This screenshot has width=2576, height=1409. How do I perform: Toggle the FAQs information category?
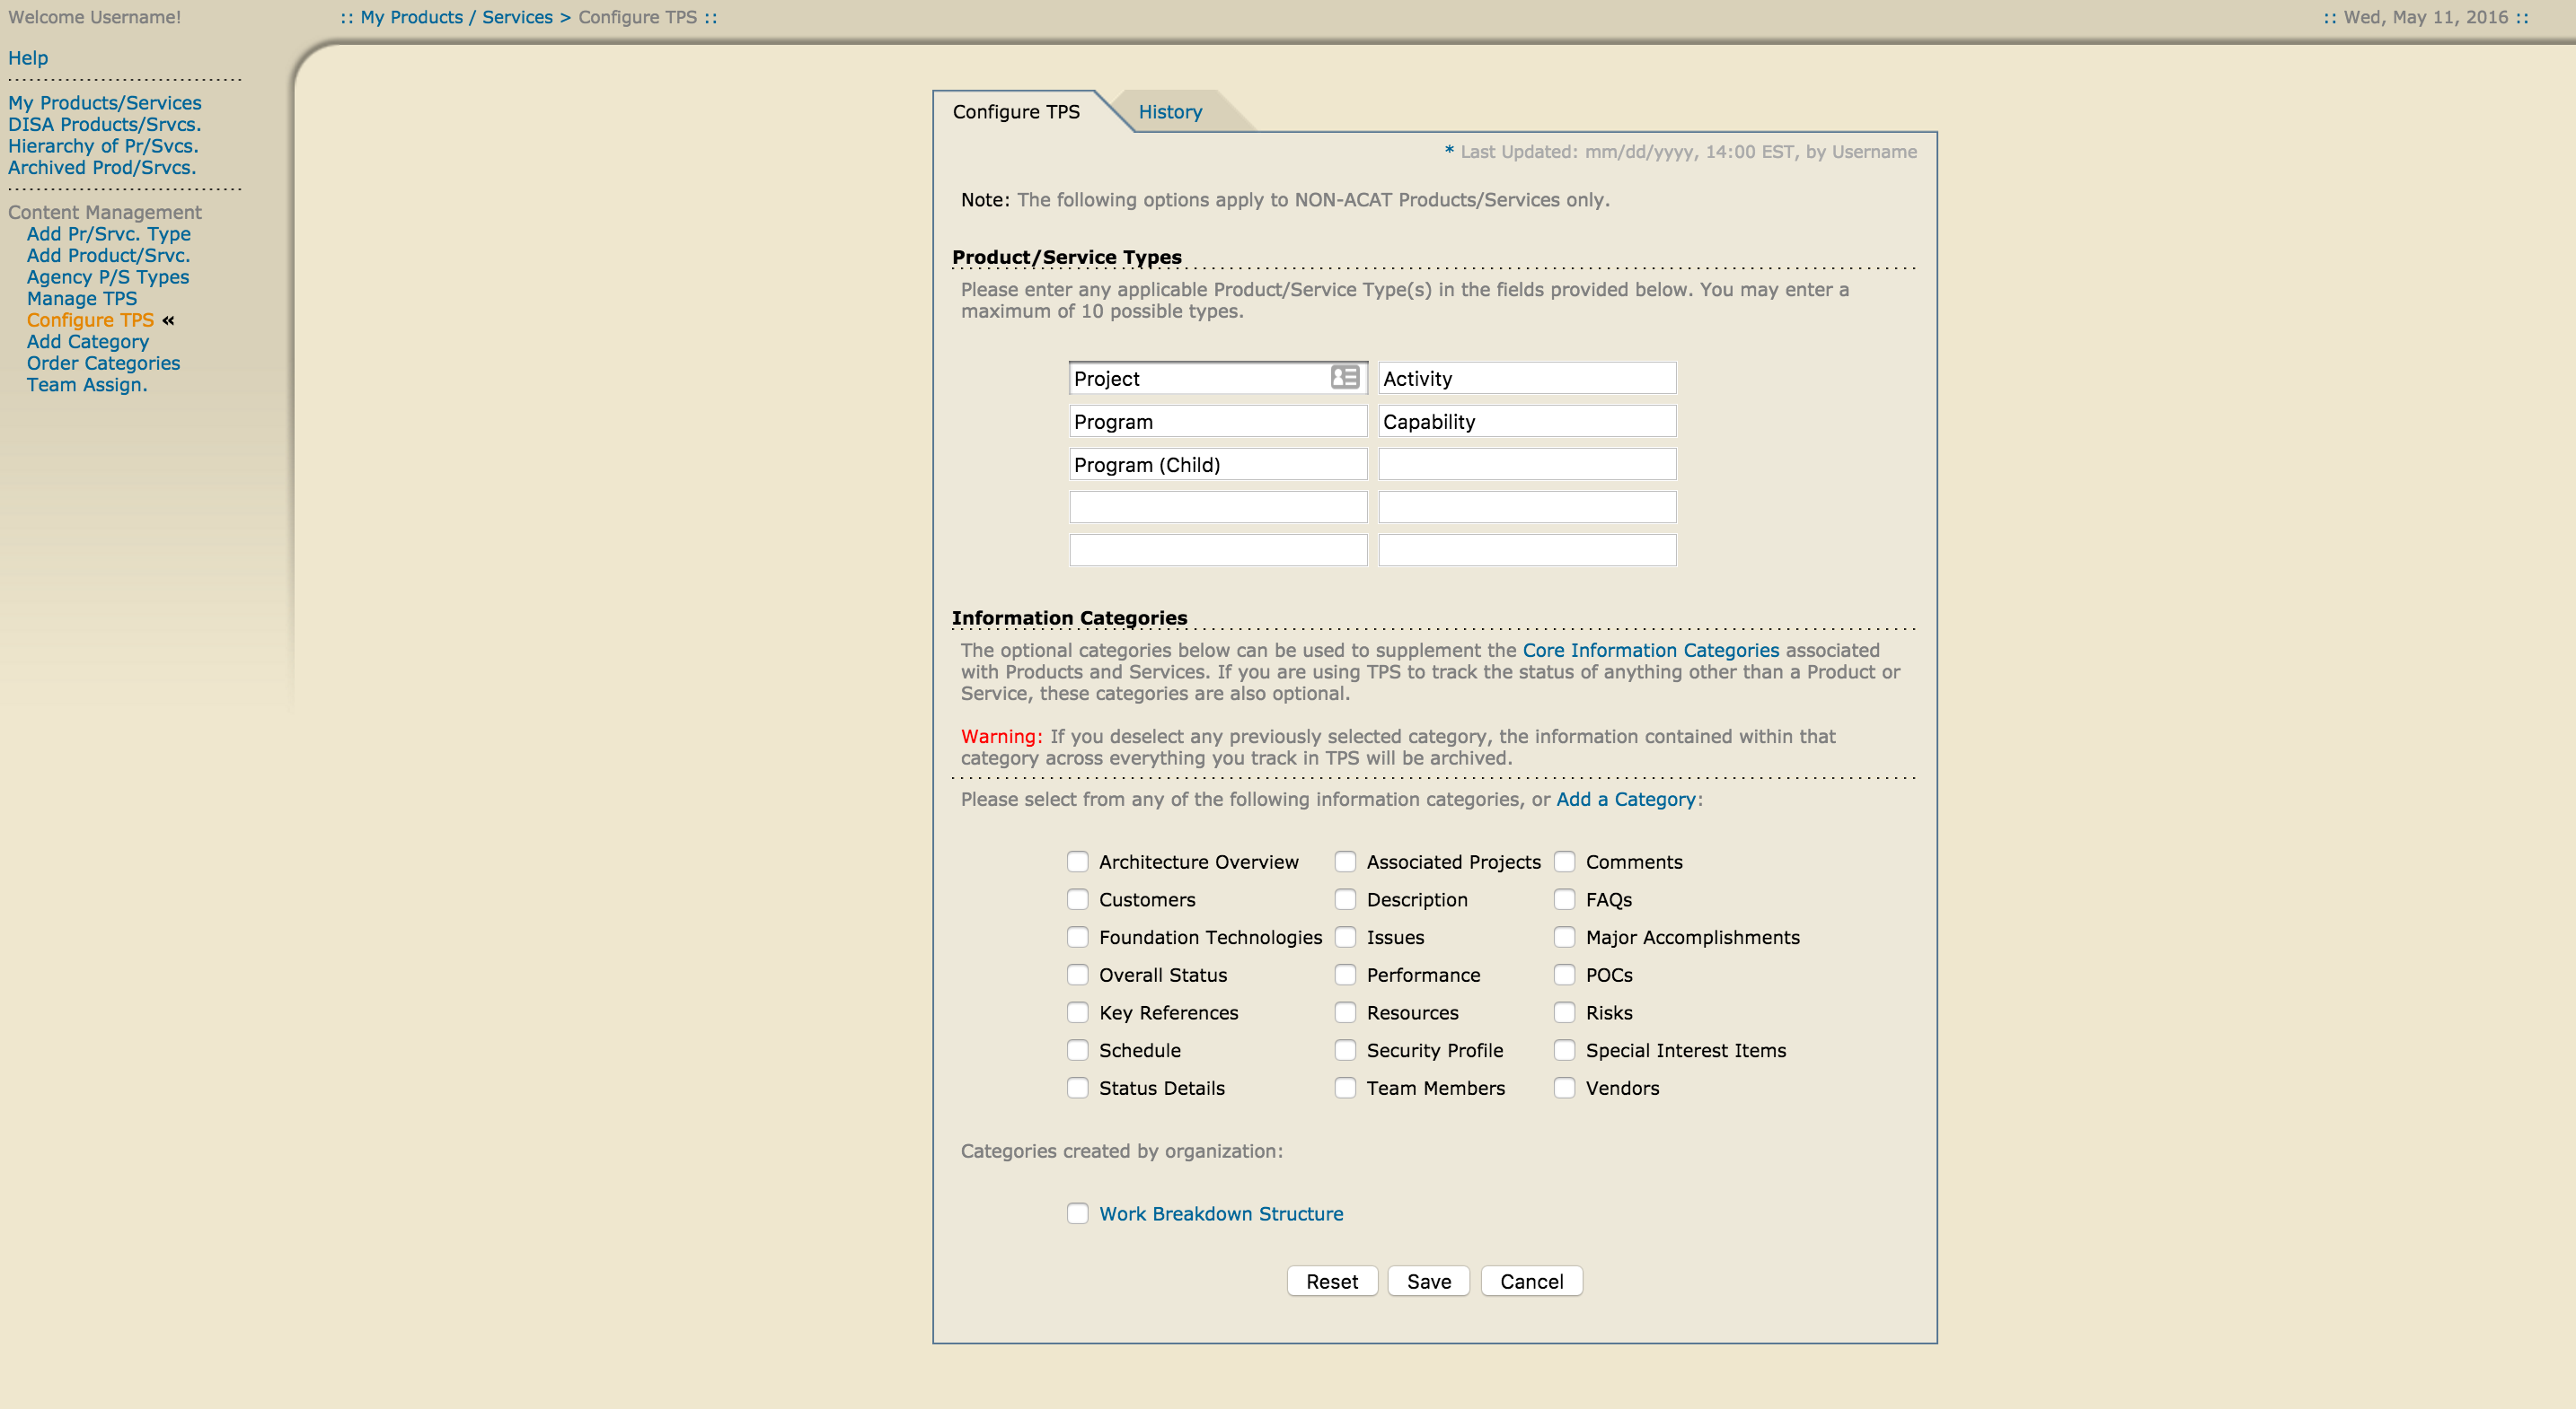click(x=1564, y=899)
